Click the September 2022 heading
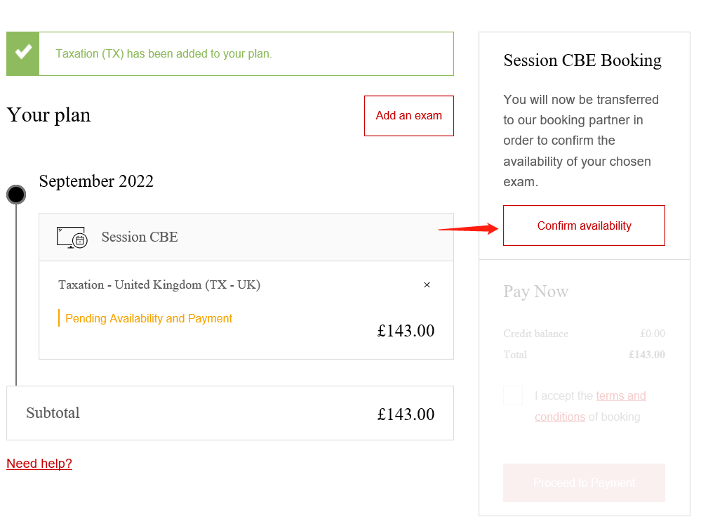 click(96, 181)
